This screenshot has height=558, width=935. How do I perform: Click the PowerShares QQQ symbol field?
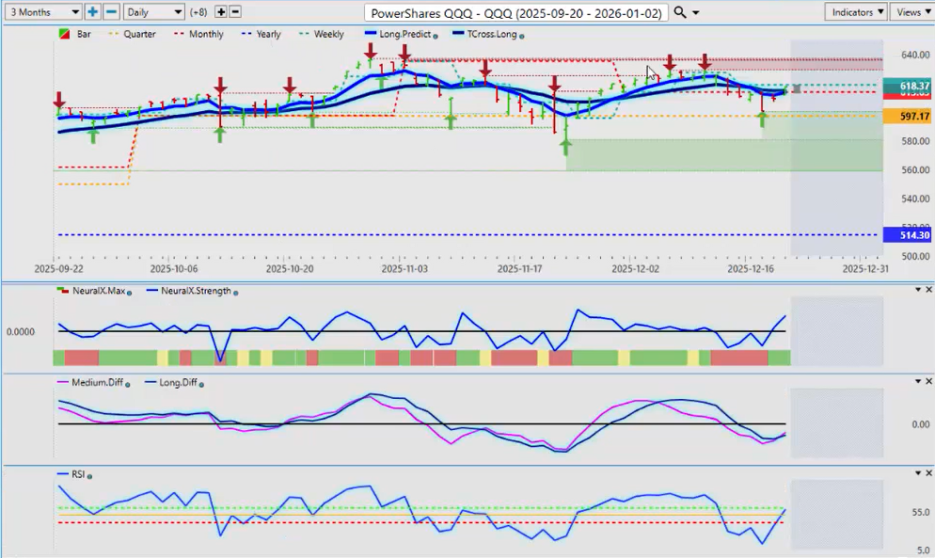(x=516, y=12)
